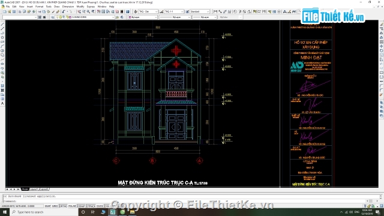The image size is (384, 216).
Task: Toggle OTRACK in status bar
Action: tap(91, 206)
